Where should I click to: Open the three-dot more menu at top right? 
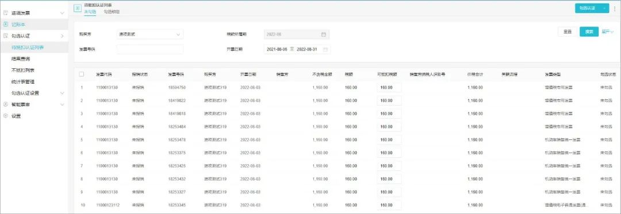click(x=615, y=8)
